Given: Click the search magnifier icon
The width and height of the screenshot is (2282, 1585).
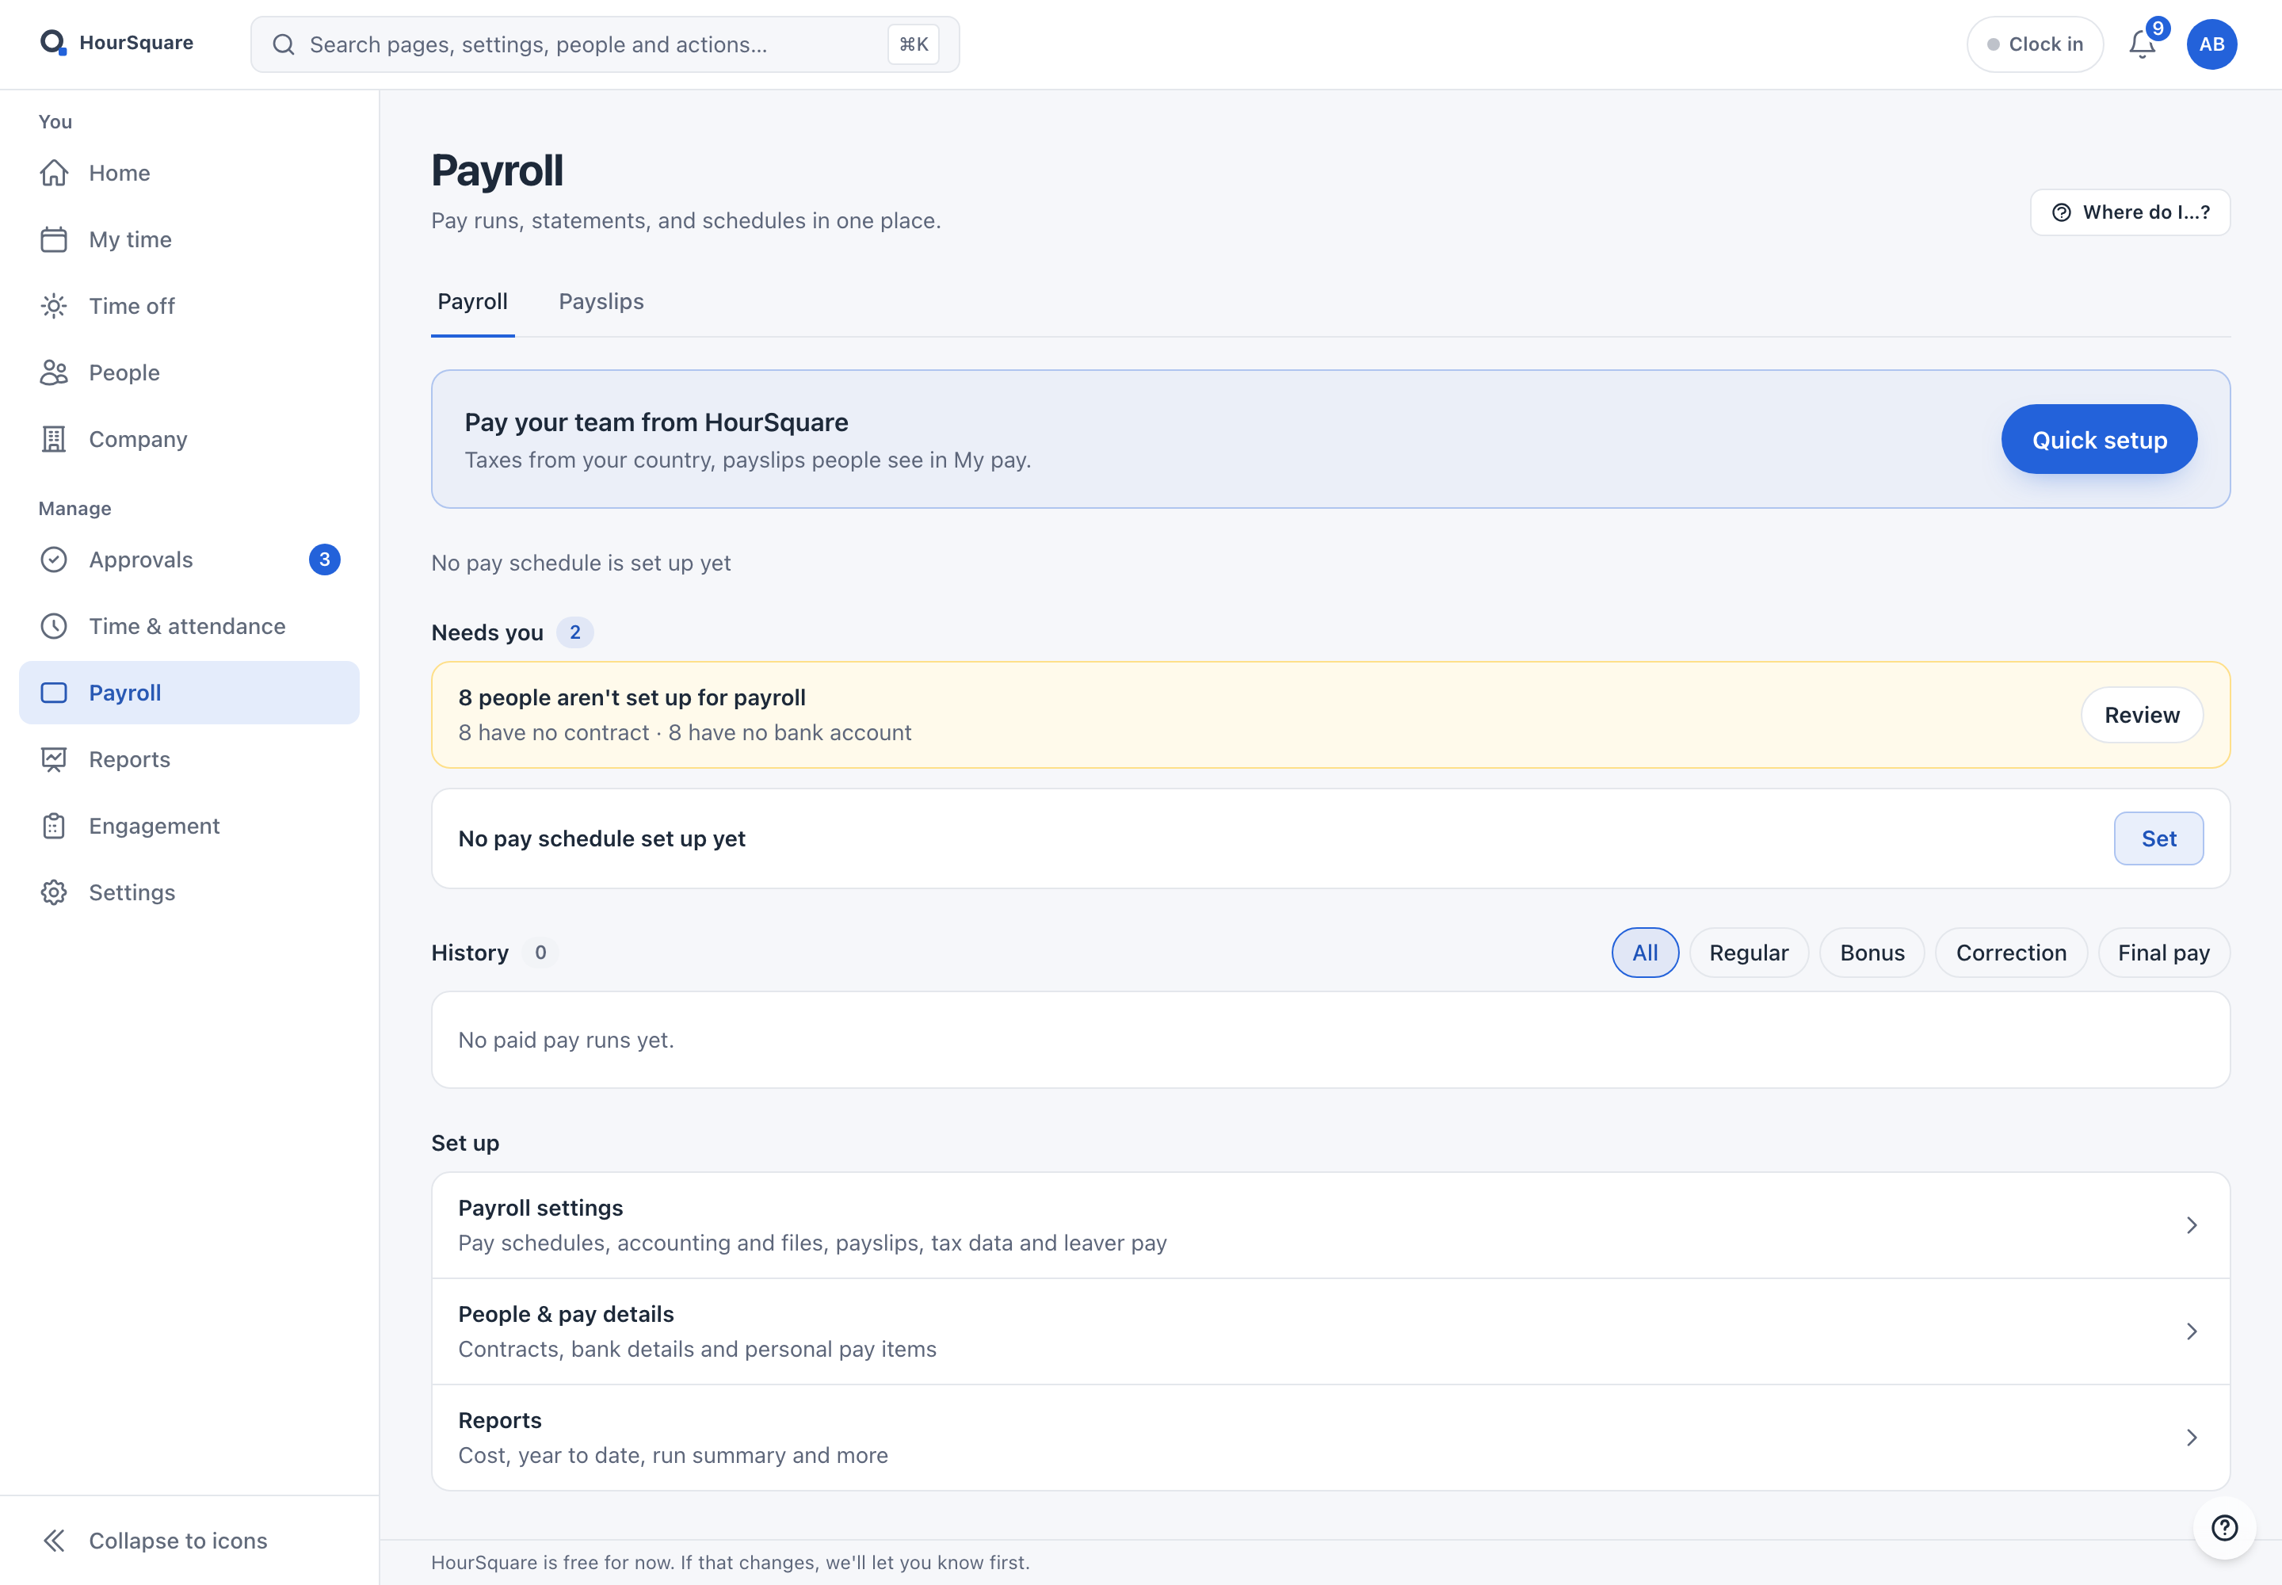Looking at the screenshot, I should click(x=284, y=44).
